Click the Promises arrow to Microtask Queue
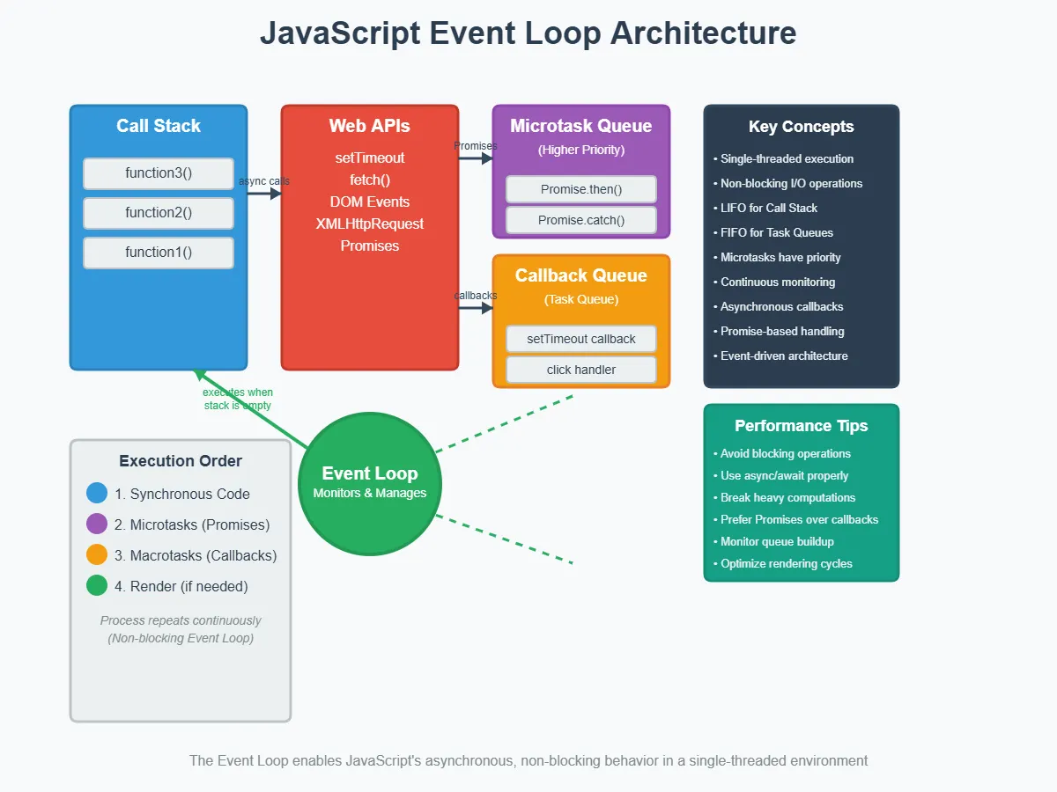This screenshot has height=792, width=1057. coord(476,158)
